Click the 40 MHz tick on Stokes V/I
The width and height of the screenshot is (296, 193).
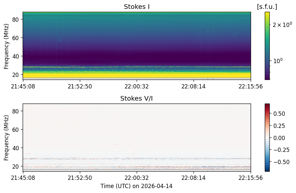(15, 148)
